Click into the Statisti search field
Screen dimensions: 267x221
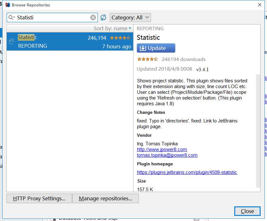(x=53, y=17)
